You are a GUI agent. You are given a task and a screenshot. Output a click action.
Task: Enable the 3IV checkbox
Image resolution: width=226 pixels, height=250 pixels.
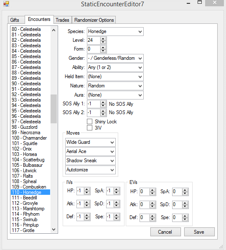coord(90,128)
